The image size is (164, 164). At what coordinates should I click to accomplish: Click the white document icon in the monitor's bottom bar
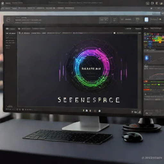[100, 111]
